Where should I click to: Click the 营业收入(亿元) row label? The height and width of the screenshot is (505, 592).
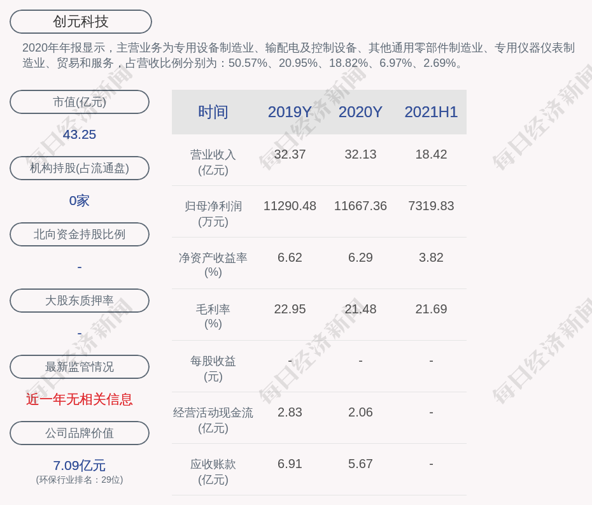[x=213, y=162]
